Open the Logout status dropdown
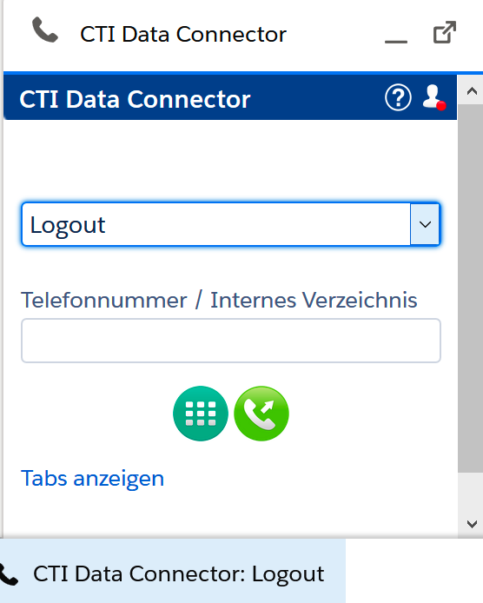The image size is (483, 603). point(231,224)
